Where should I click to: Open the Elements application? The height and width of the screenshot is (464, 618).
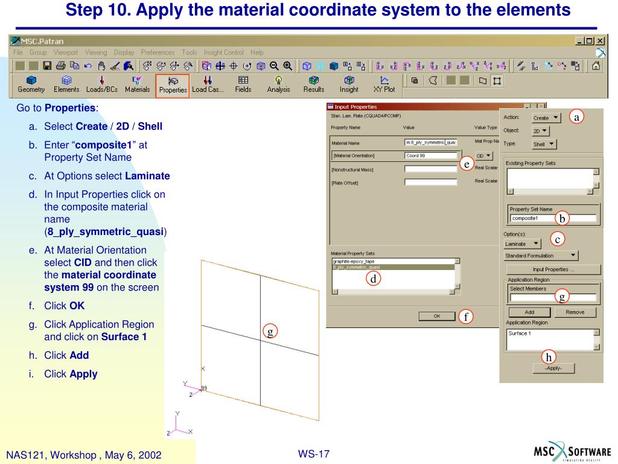[x=66, y=85]
